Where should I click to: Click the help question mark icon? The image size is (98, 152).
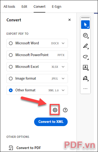coord(65,110)
